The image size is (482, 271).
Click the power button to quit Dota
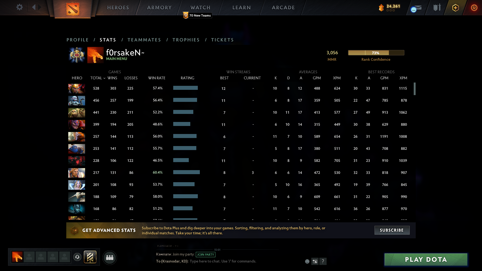click(474, 8)
